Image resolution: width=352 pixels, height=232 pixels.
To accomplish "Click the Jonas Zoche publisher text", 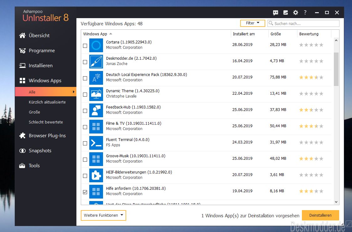I will click(x=117, y=64).
